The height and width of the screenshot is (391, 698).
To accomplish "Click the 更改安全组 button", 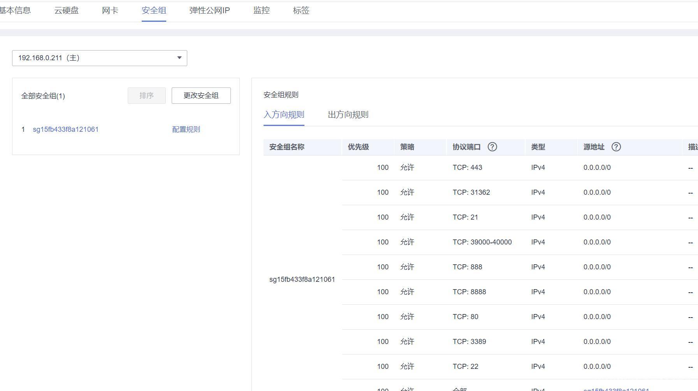I will (201, 96).
